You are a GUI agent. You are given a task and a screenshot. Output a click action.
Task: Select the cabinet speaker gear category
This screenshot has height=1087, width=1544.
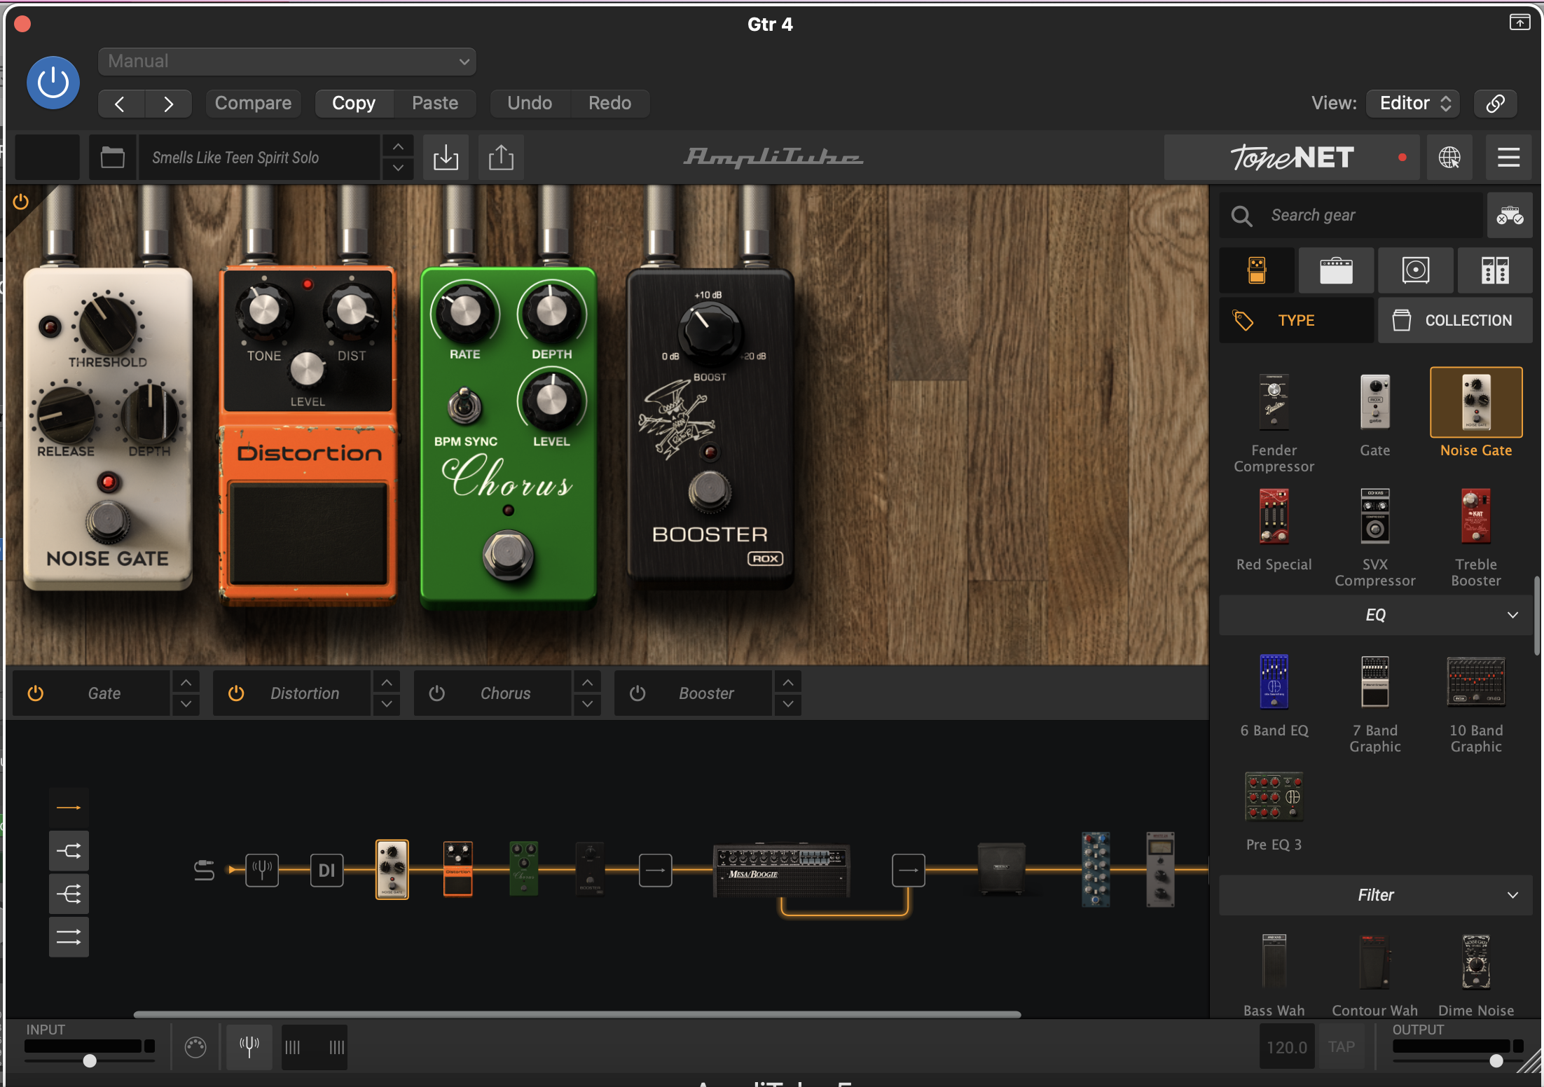click(x=1416, y=270)
